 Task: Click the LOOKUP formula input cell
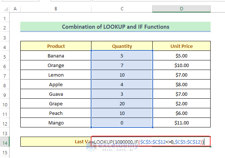pos(151,142)
